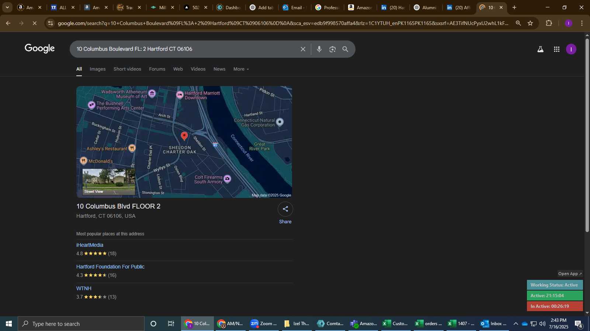590x331 pixels.
Task: Expand the More search filters dropdown
Action: pyautogui.click(x=241, y=69)
